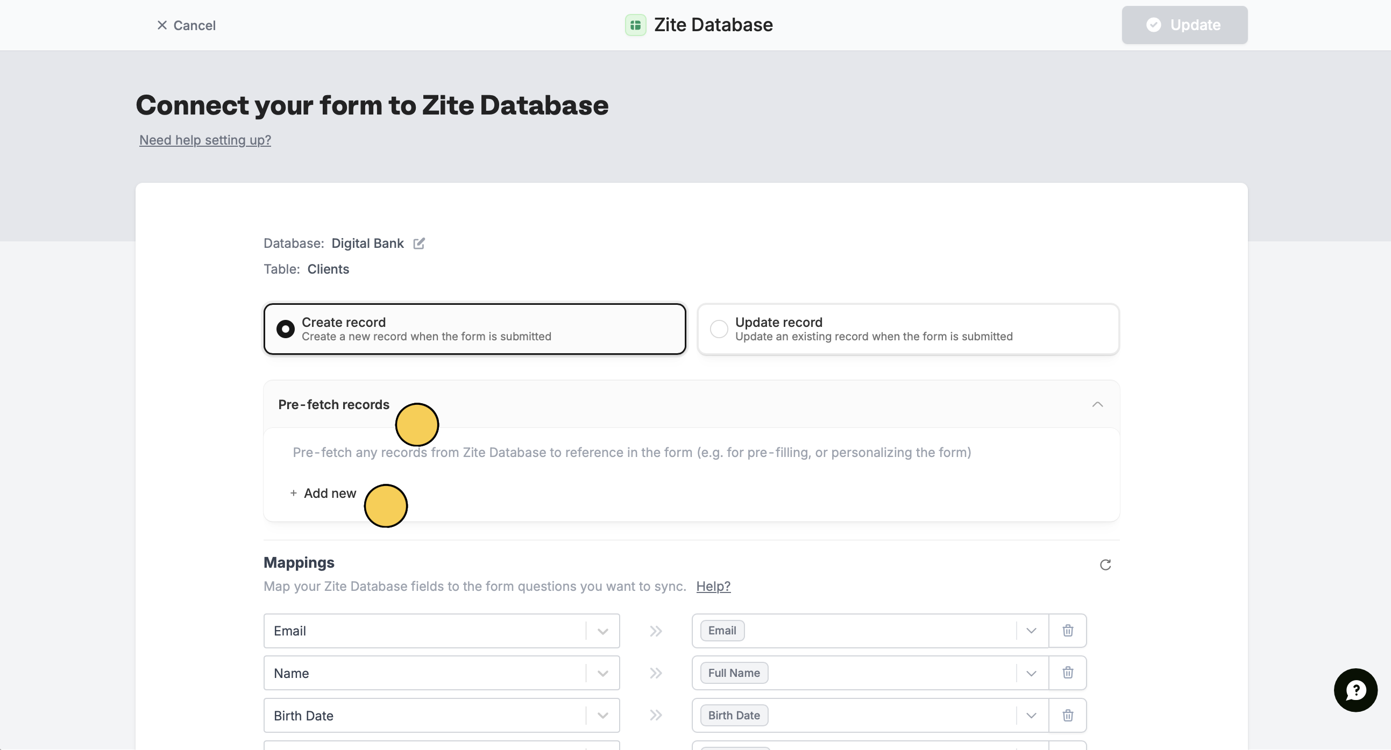Open the Mappings Help link
The height and width of the screenshot is (750, 1391).
tap(713, 586)
